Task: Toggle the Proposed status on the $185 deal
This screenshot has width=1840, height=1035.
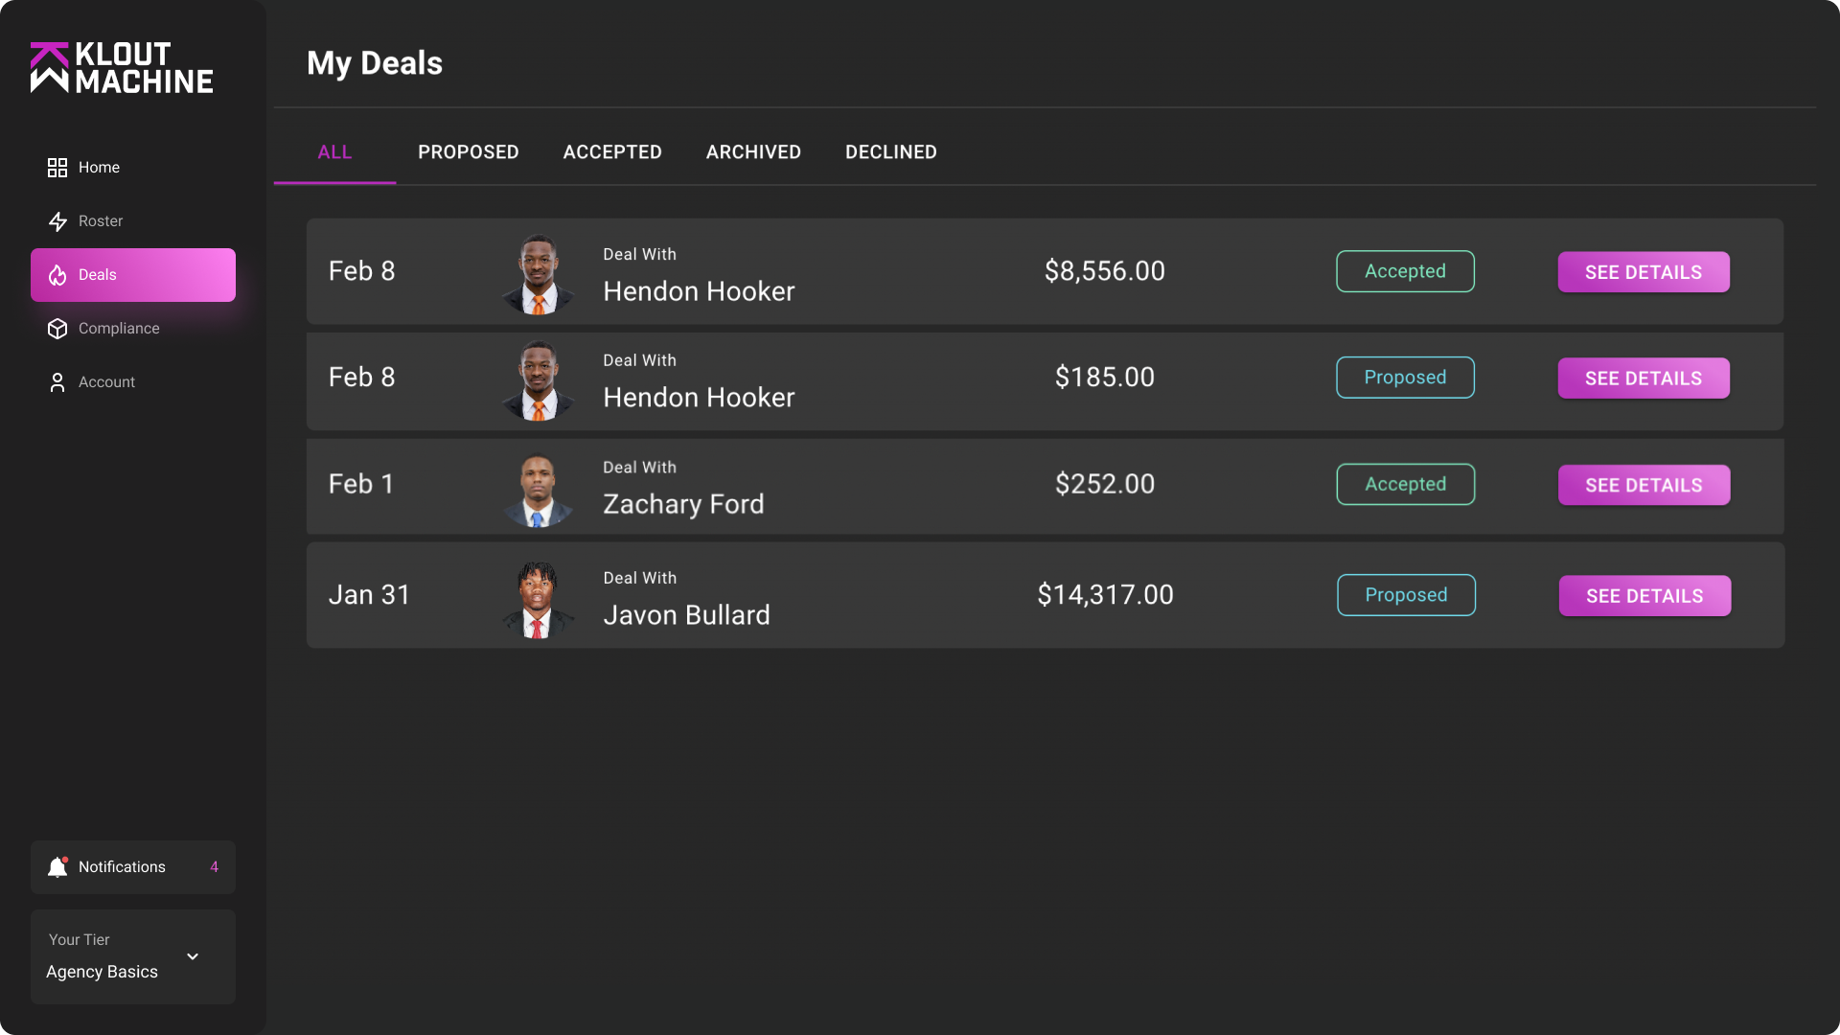Action: point(1405,377)
